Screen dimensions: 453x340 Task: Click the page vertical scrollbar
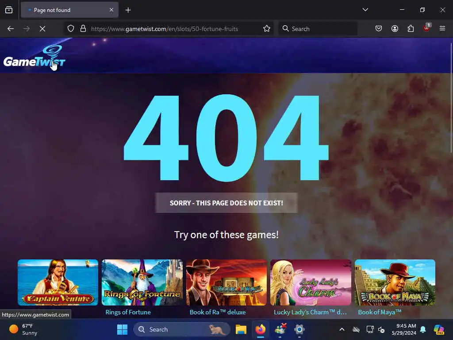451,98
